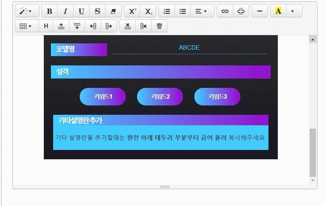The image size is (325, 206).
Task: Toggle italic formatting
Action: pyautogui.click(x=66, y=11)
